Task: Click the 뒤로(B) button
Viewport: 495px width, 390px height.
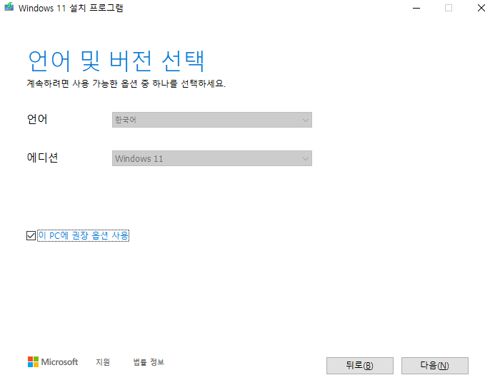Action: click(x=359, y=366)
